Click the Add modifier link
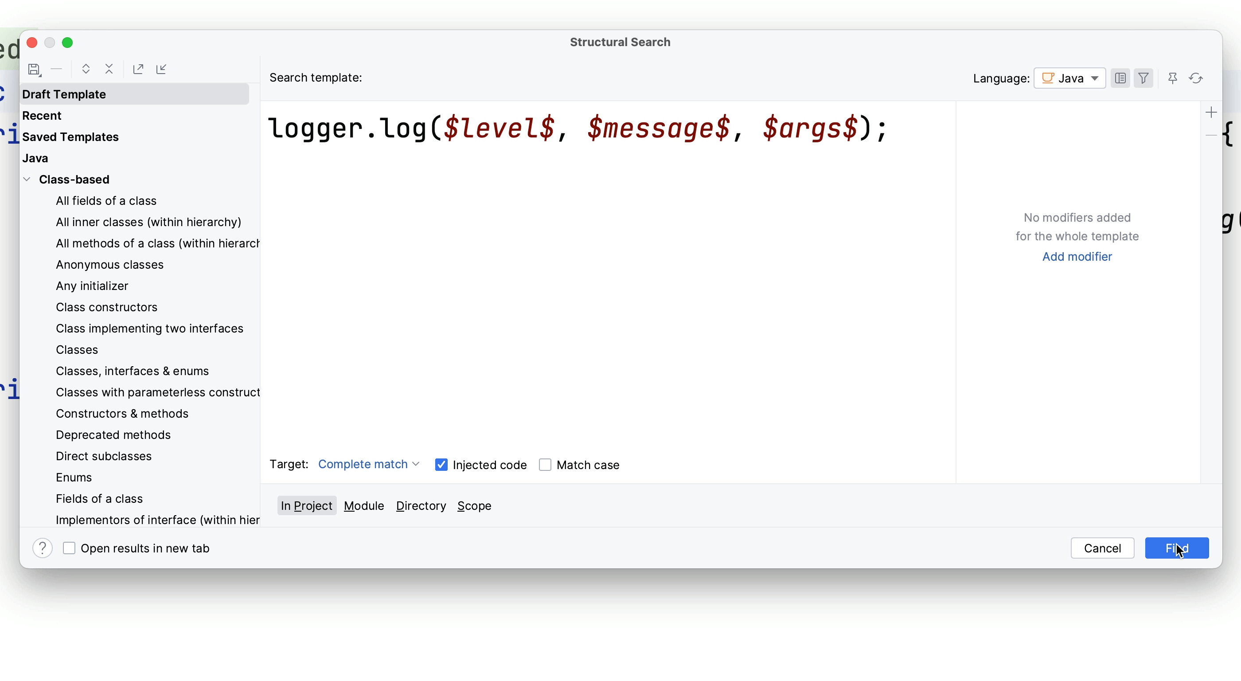The image size is (1241, 681). click(x=1077, y=257)
